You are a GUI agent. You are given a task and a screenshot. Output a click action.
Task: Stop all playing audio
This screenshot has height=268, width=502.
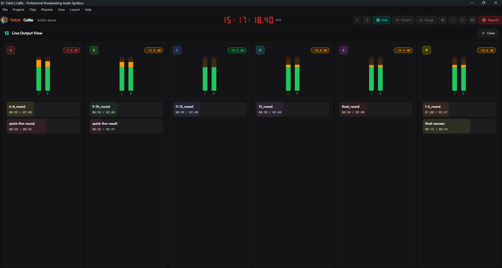[x=490, y=20]
